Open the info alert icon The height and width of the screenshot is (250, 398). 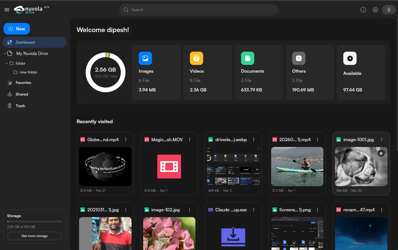[363, 10]
